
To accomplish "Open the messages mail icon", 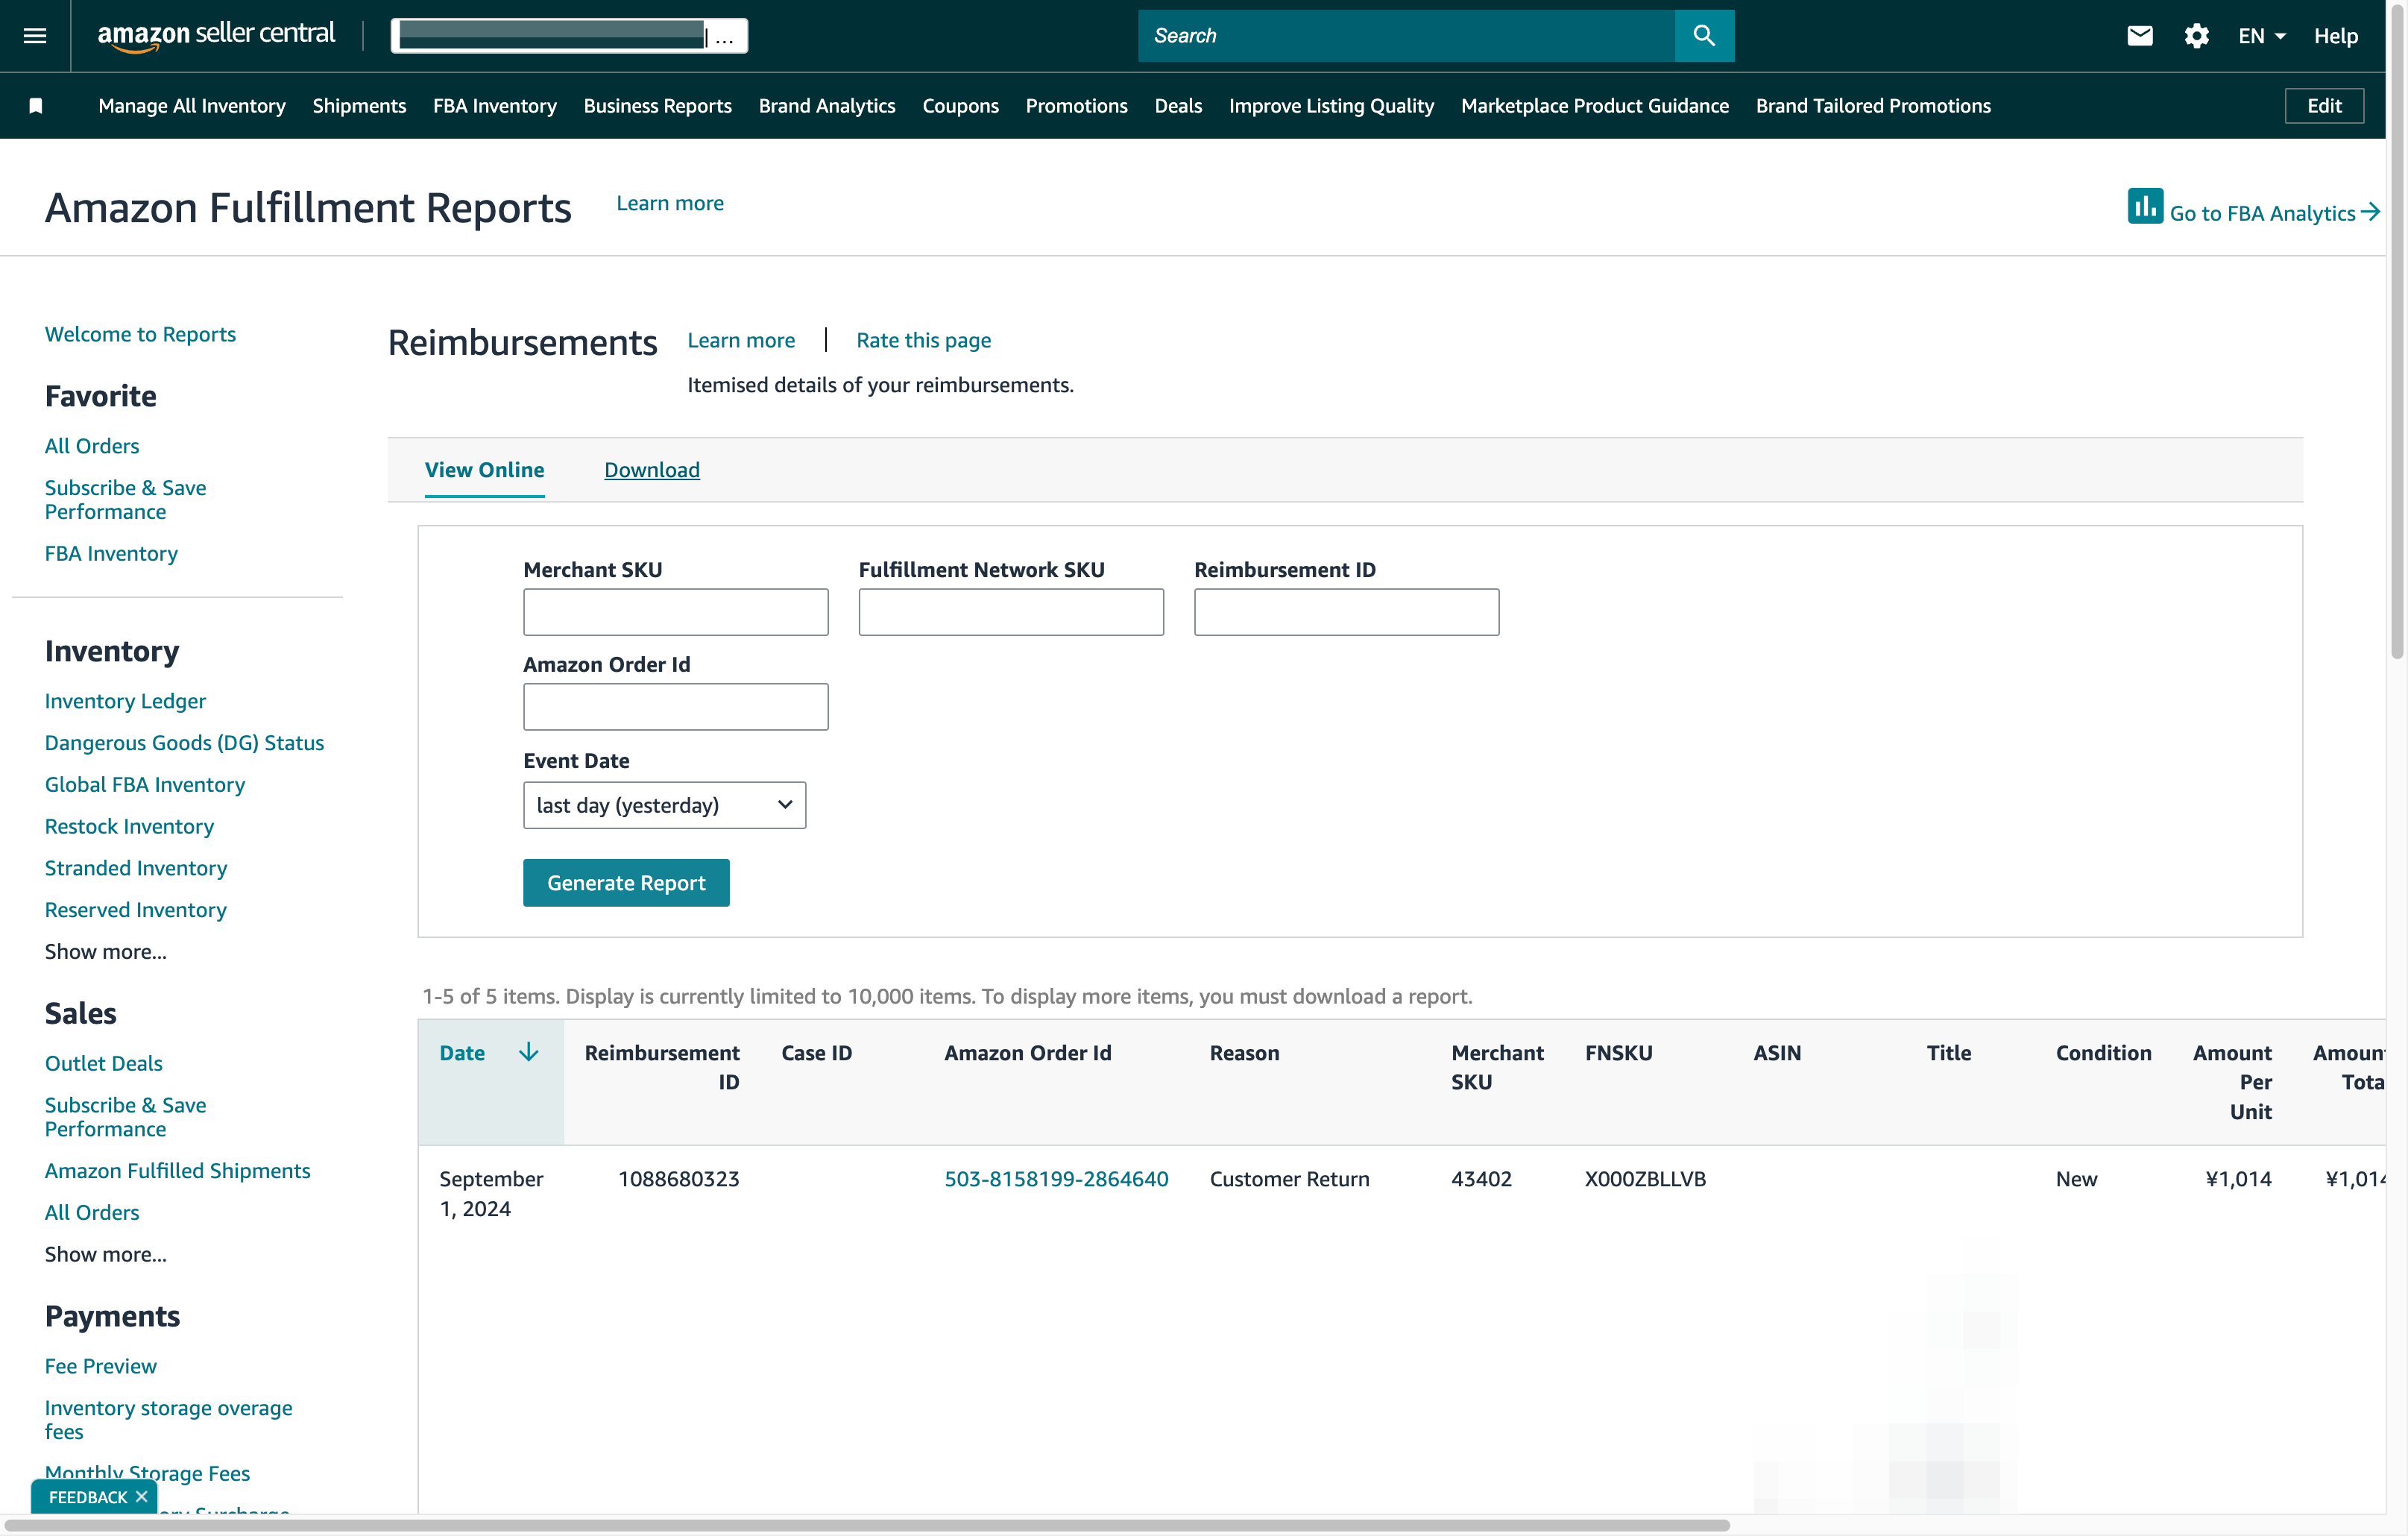I will pos(2140,36).
